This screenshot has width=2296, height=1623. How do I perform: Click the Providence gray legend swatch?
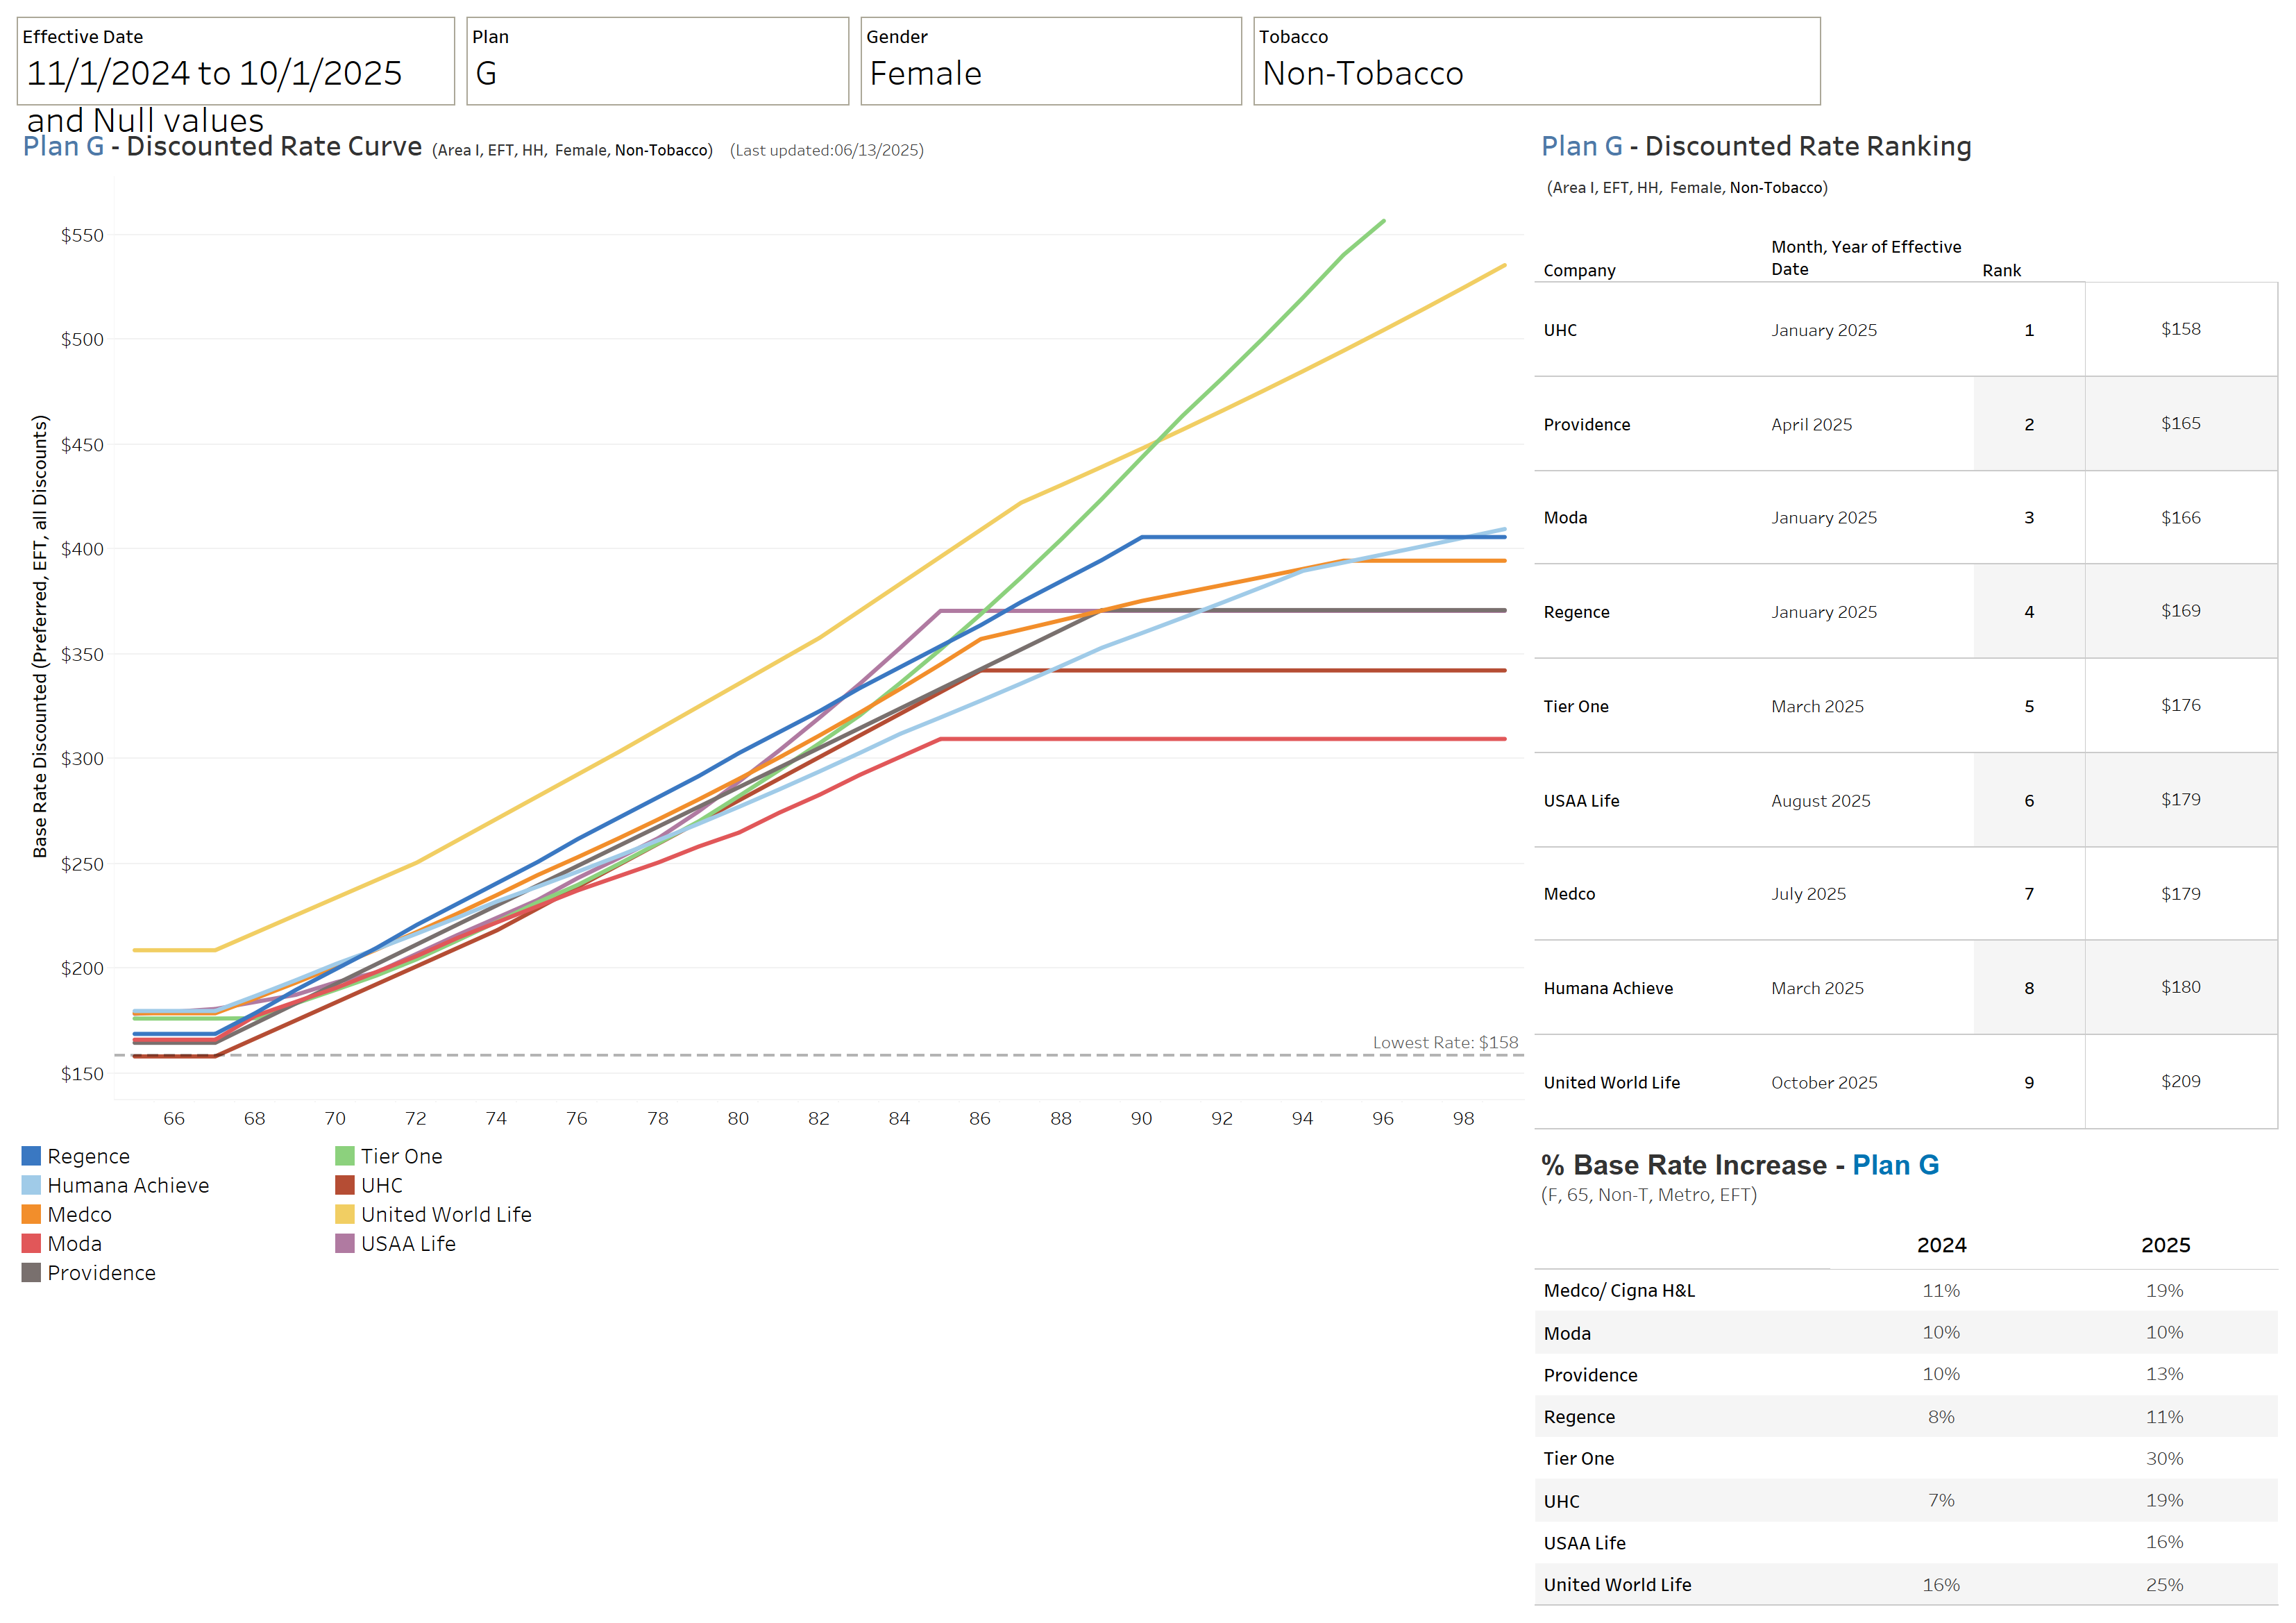click(31, 1272)
